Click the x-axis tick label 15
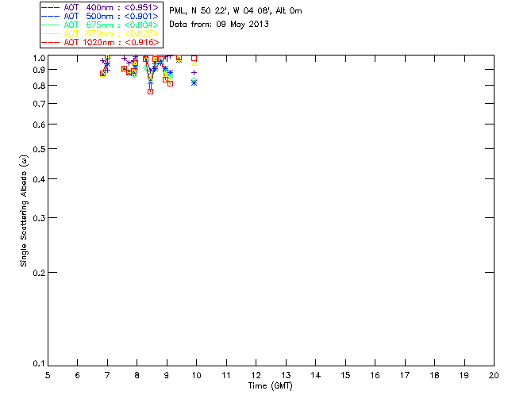The width and height of the screenshot is (508, 406). [x=345, y=375]
